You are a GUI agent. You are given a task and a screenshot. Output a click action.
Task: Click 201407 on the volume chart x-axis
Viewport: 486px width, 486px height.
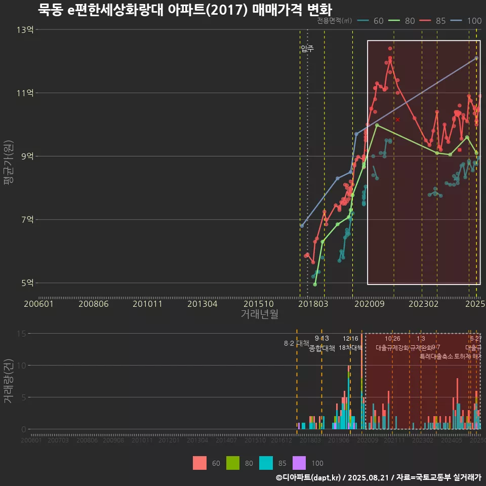226,440
